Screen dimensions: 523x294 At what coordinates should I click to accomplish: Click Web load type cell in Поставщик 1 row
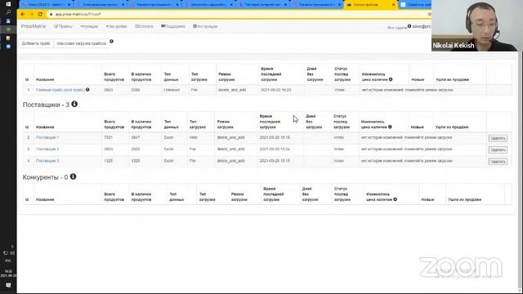pyautogui.click(x=194, y=137)
